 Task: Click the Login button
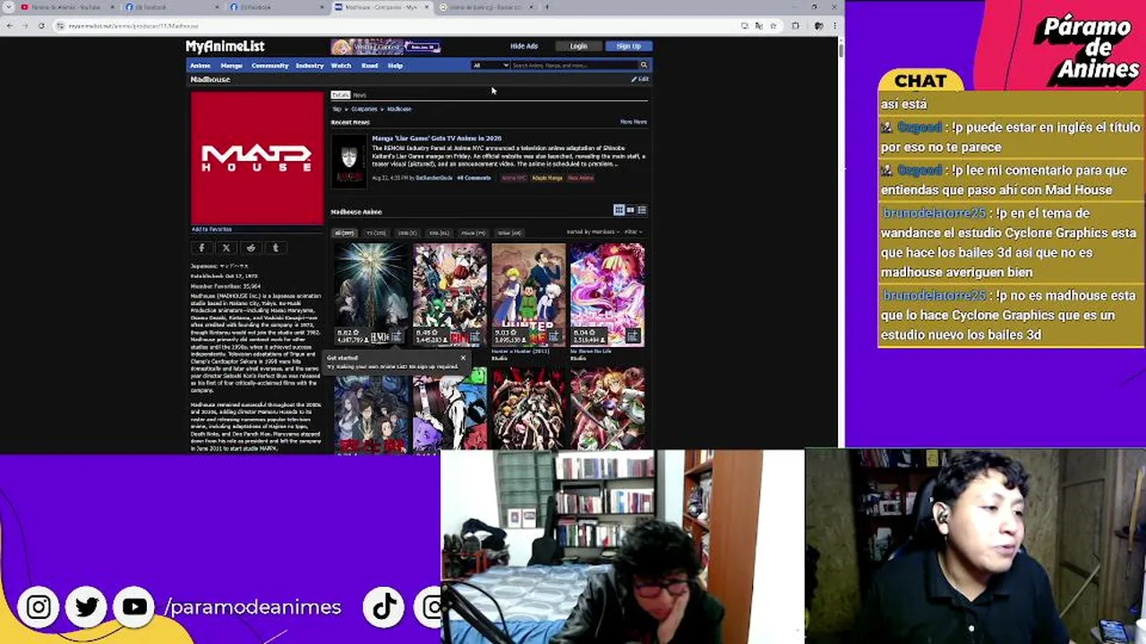tap(578, 47)
